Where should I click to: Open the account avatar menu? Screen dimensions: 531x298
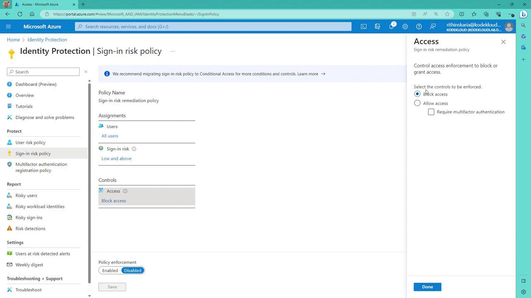[509, 26]
